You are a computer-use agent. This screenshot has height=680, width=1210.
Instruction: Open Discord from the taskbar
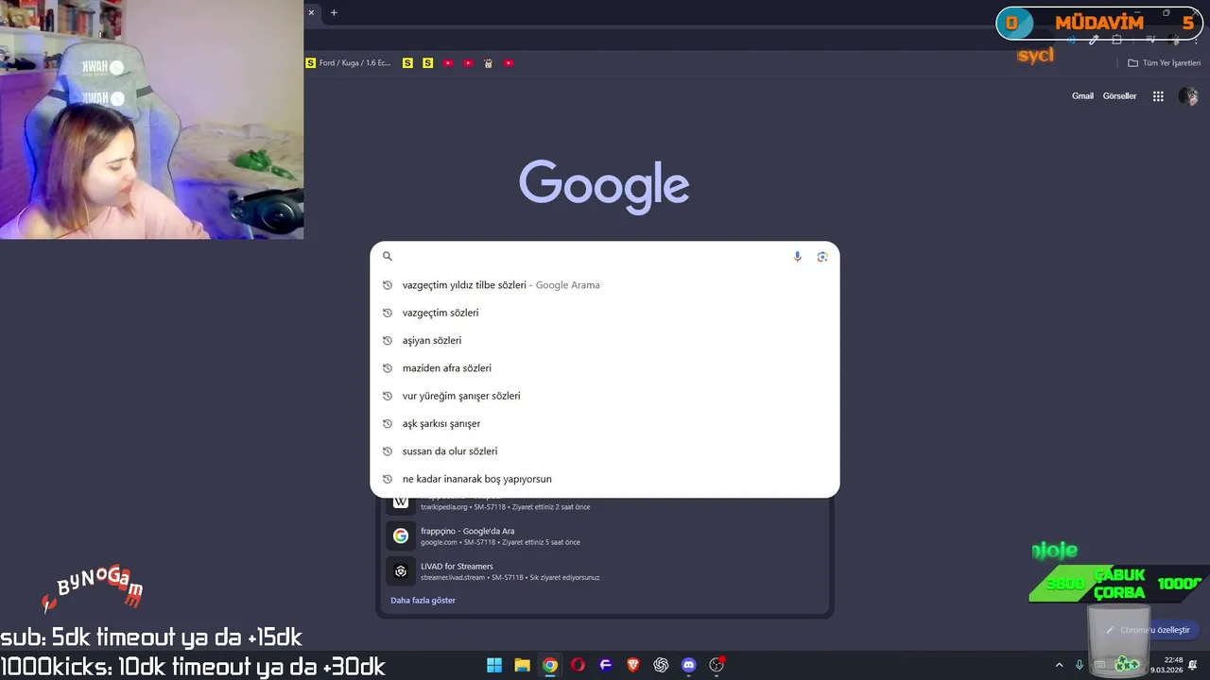[x=689, y=665]
